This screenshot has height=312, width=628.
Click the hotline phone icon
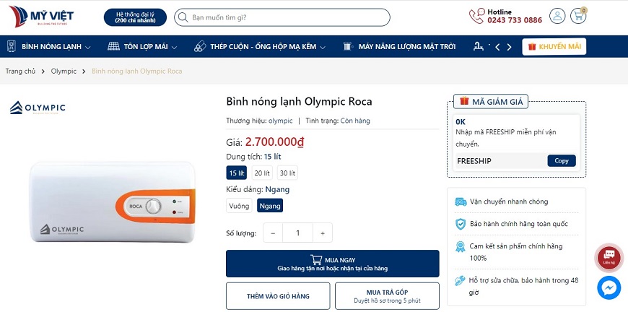click(x=476, y=16)
